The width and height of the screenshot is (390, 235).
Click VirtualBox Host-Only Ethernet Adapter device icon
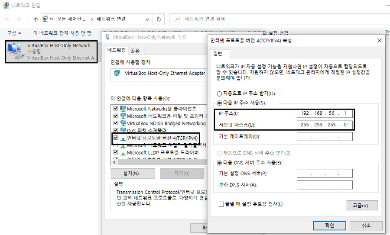pos(117,73)
